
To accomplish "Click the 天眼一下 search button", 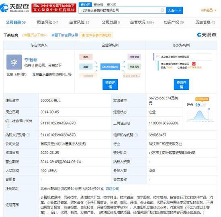I will 174,10.
